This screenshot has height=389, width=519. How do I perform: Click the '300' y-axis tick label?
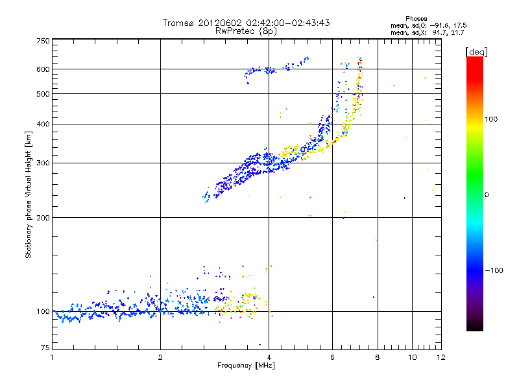pos(43,163)
